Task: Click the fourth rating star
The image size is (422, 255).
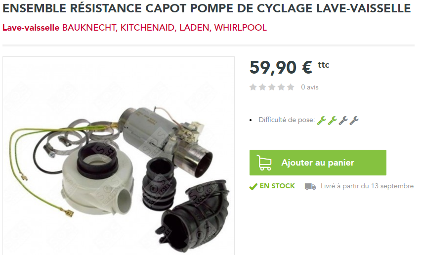Action: tap(281, 87)
